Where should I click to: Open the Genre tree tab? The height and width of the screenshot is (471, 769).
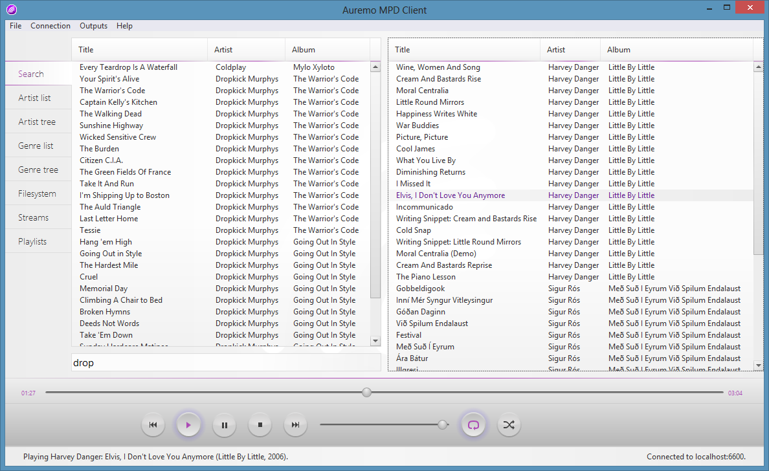[38, 170]
